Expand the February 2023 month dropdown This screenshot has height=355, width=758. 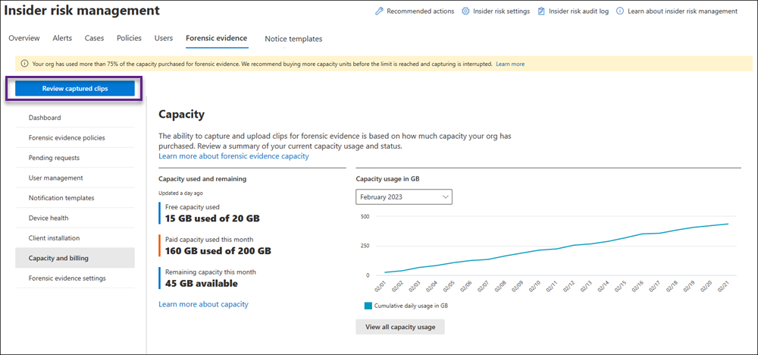point(403,197)
